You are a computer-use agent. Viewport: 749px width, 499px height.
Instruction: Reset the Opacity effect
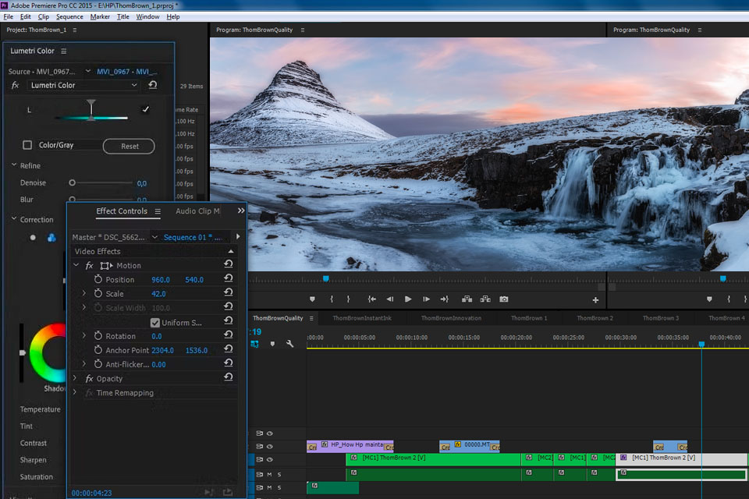tap(229, 377)
